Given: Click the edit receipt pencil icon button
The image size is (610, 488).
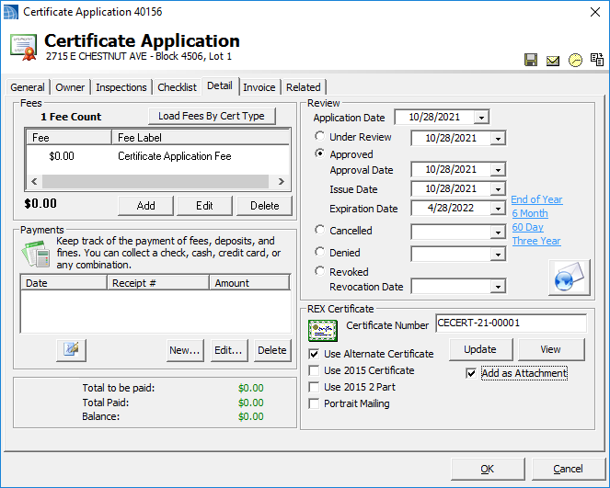Looking at the screenshot, I should click(x=71, y=350).
